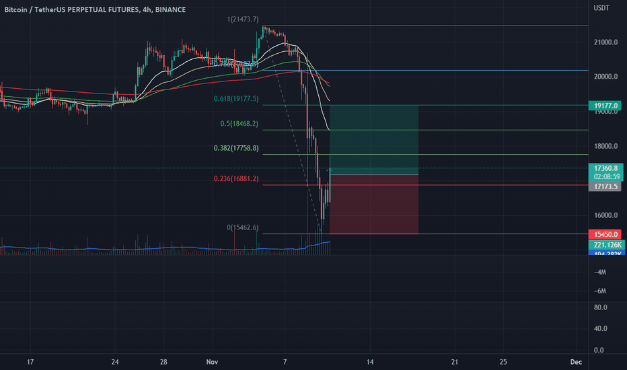Image resolution: width=627 pixels, height=370 pixels.
Task: Click the 40.0 indicator scale label
Action: 601,329
